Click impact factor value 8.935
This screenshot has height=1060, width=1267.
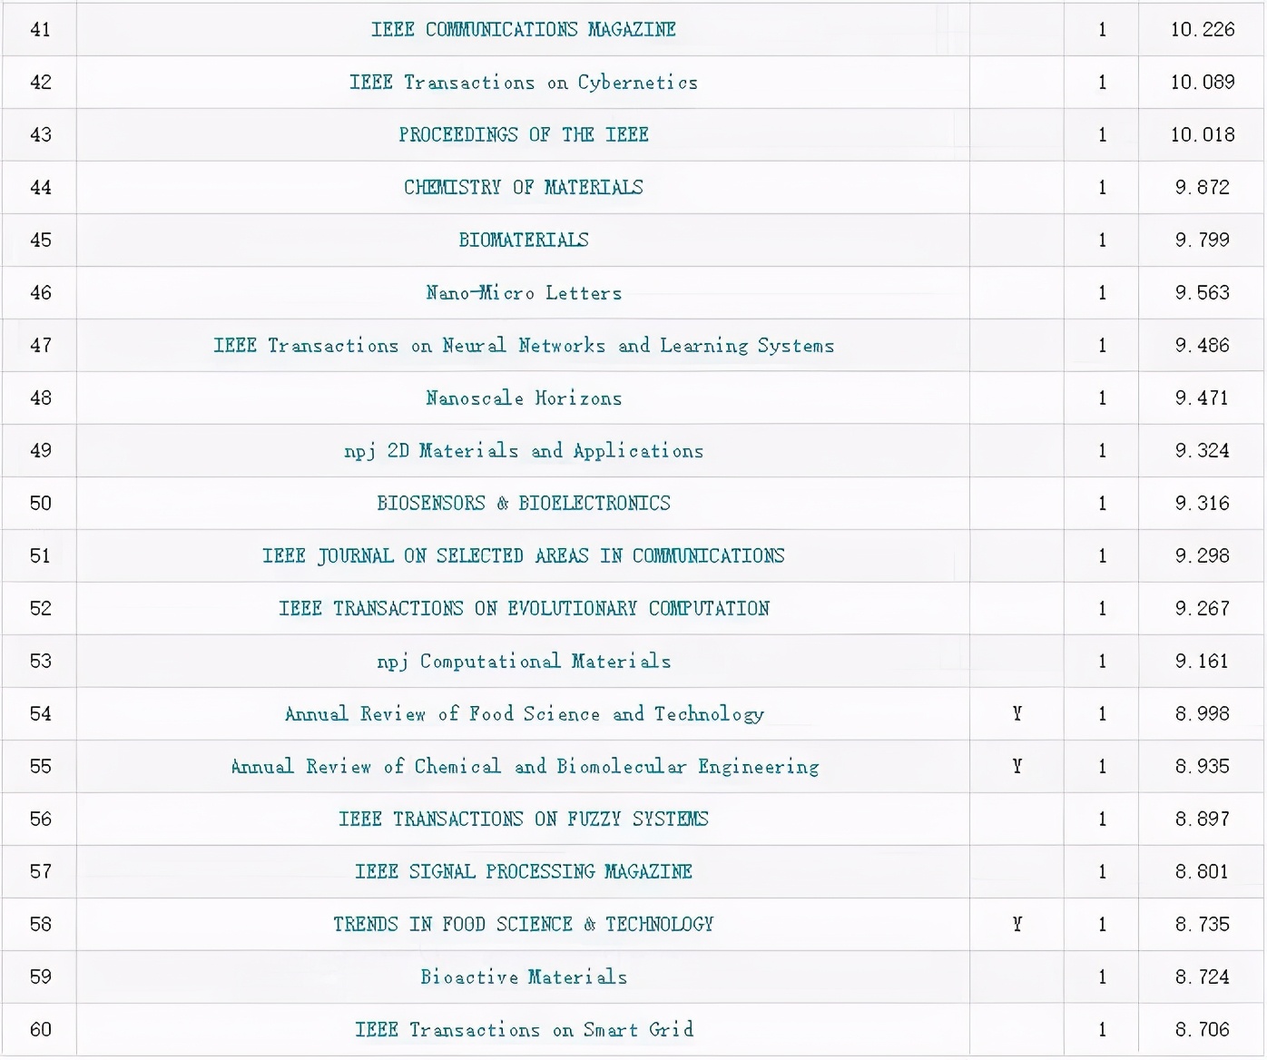(x=1203, y=766)
